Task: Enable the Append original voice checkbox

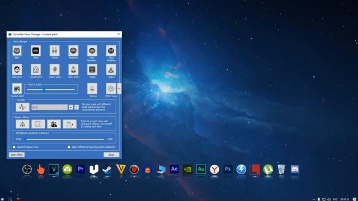Action: point(14,147)
